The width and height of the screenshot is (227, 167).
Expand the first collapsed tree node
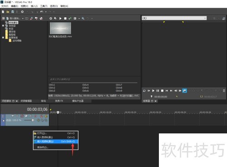coord(3,26)
